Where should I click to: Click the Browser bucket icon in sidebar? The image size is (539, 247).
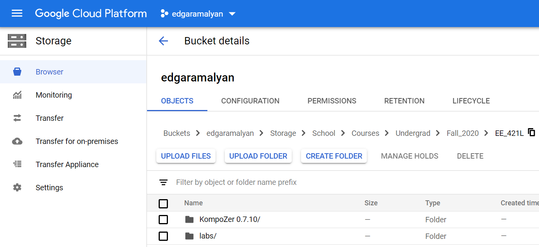pos(17,72)
